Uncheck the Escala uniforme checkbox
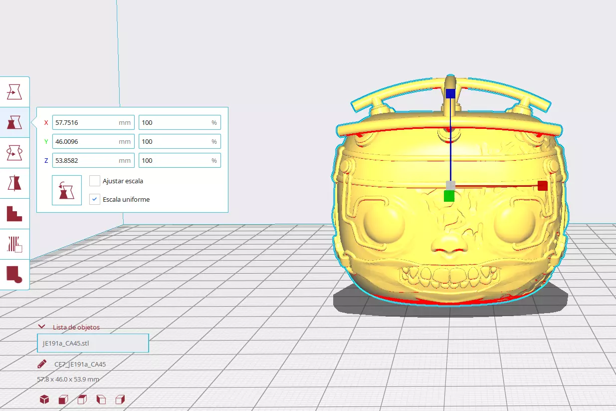Viewport: 616px width, 411px height. 95,199
